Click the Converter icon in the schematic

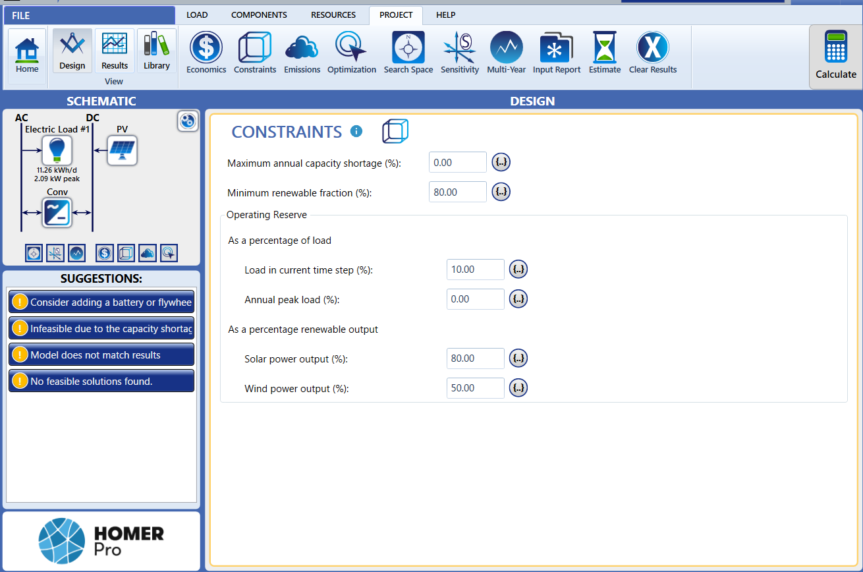point(57,213)
